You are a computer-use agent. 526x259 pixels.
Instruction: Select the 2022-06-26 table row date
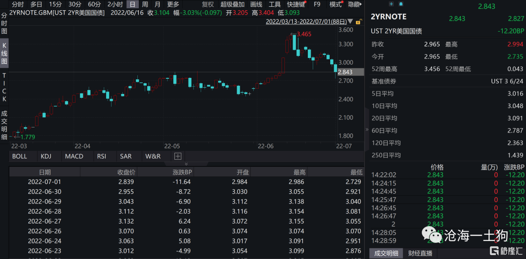tap(43, 231)
